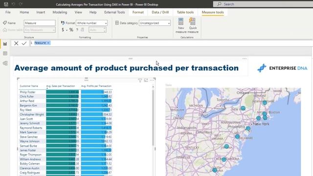The height and width of the screenshot is (176, 313).
Task: Open the Home table dropdown
Action: click(40, 30)
